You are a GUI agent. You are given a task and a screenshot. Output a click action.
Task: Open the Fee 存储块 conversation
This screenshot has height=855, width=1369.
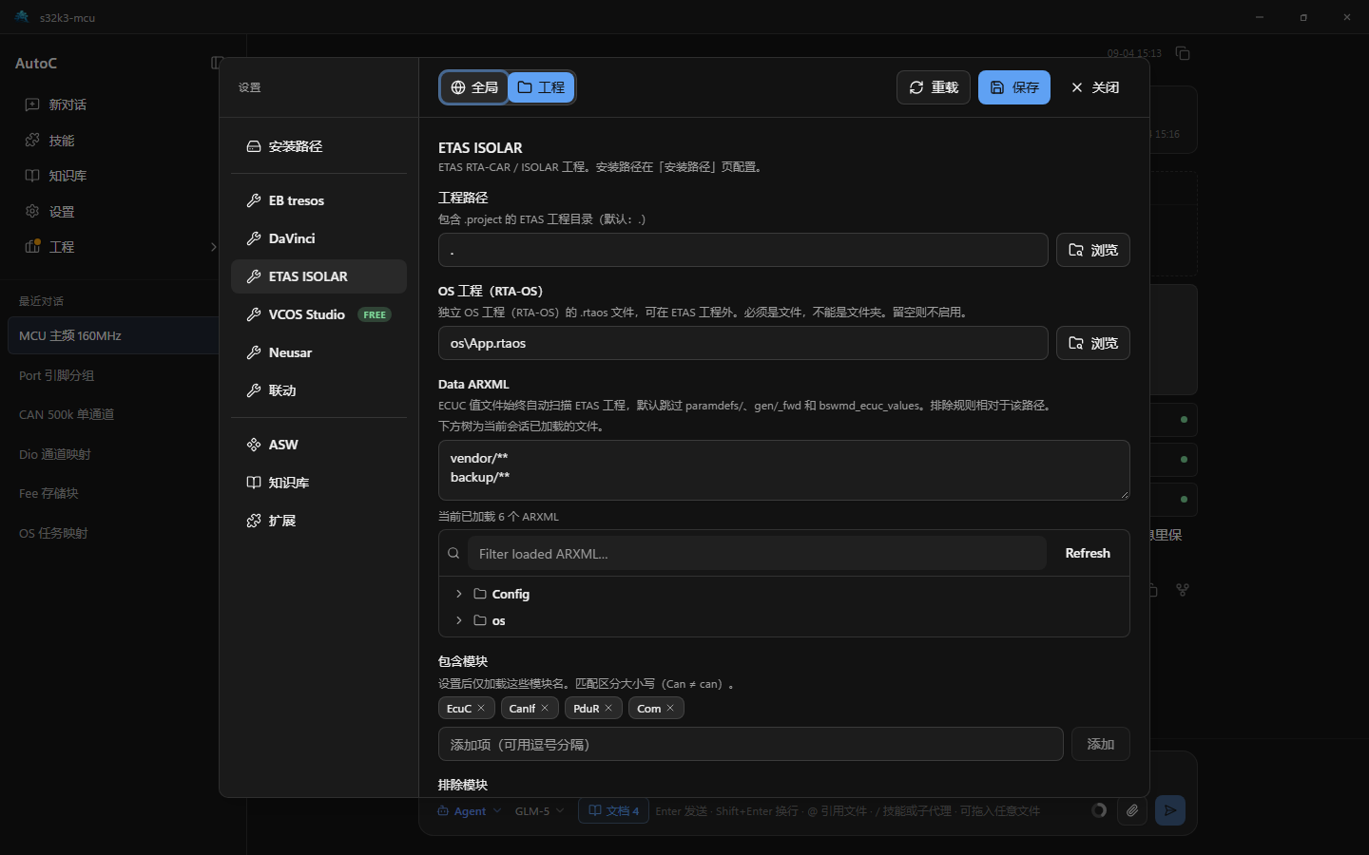pyautogui.click(x=114, y=493)
